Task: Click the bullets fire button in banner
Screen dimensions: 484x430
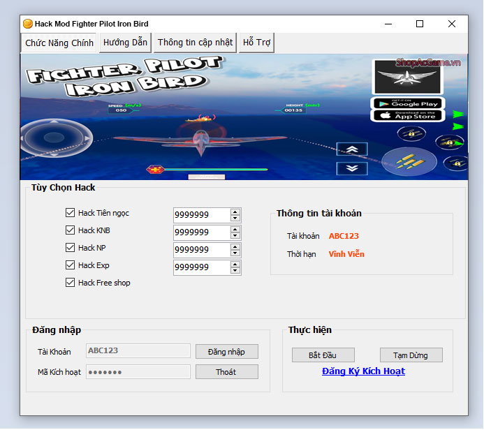Action: pos(409,162)
